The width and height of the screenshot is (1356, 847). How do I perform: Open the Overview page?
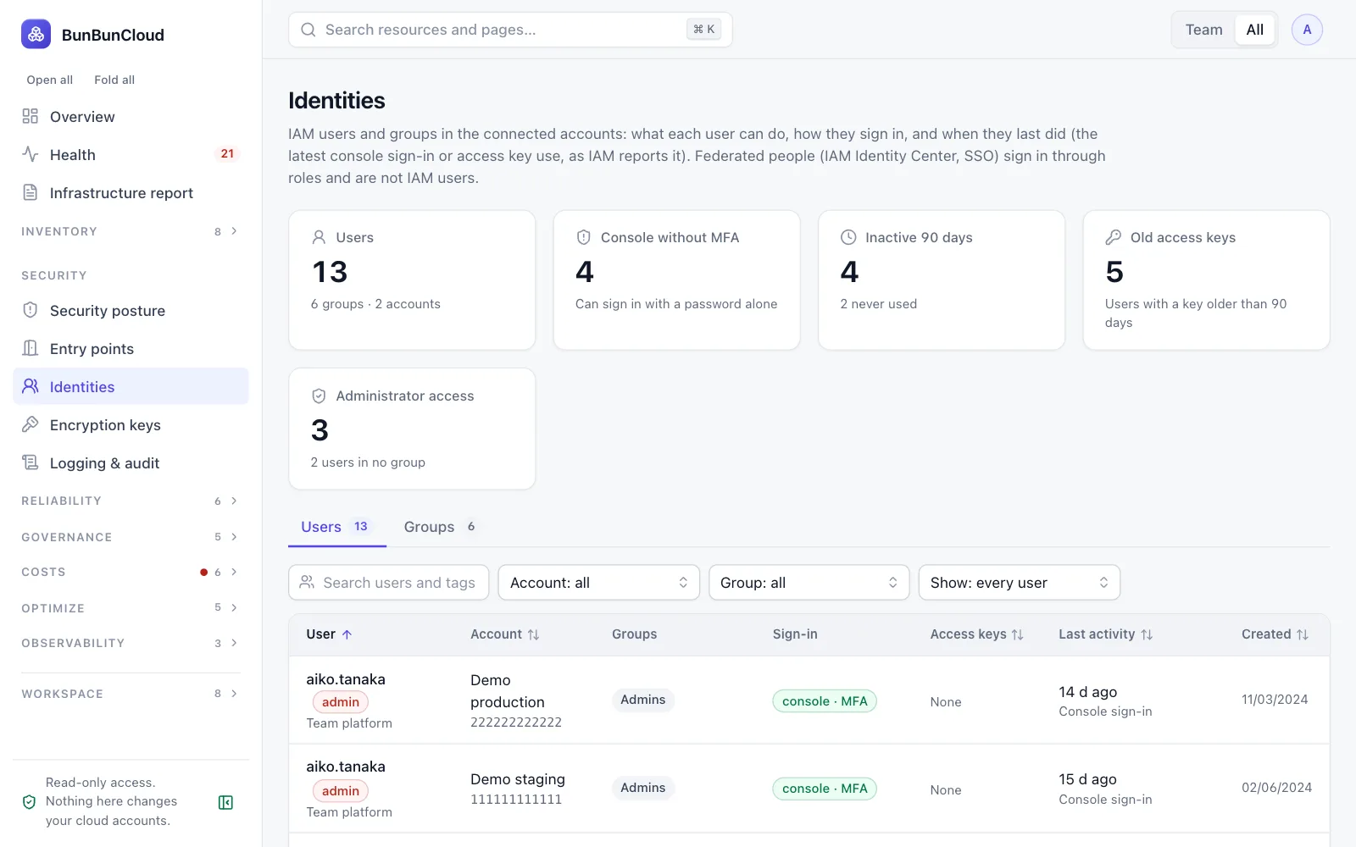(131, 117)
